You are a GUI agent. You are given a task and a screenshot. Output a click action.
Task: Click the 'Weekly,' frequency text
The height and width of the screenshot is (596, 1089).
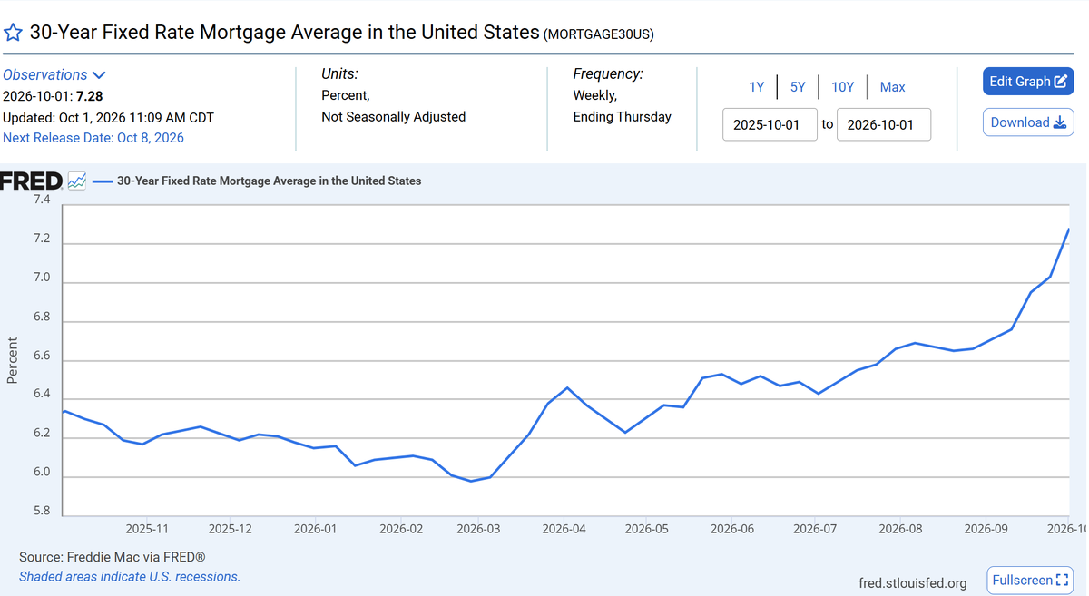pos(595,95)
